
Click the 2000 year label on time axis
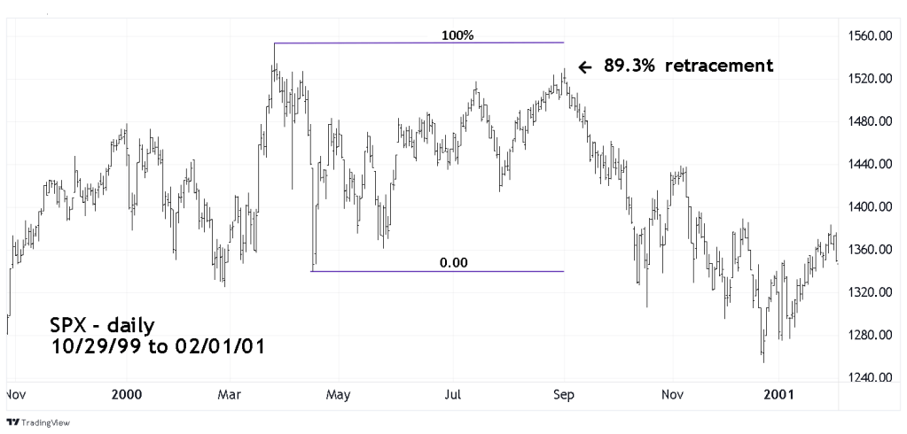coord(127,392)
